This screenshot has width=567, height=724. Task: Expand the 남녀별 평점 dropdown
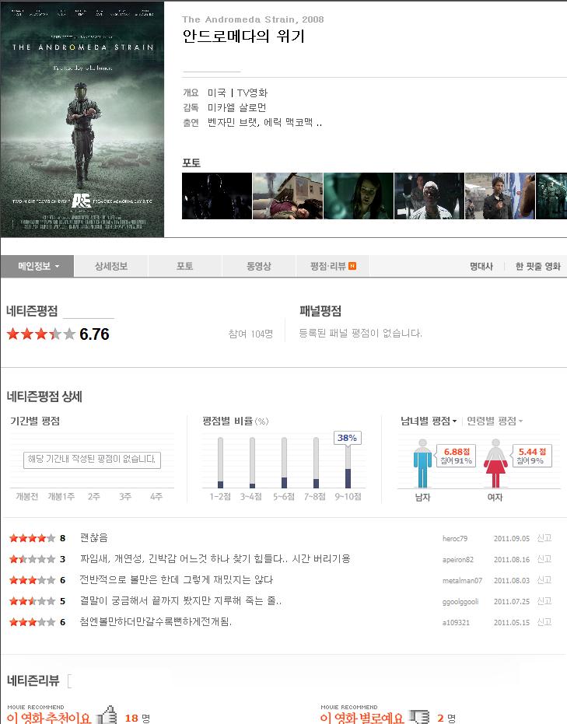[428, 421]
